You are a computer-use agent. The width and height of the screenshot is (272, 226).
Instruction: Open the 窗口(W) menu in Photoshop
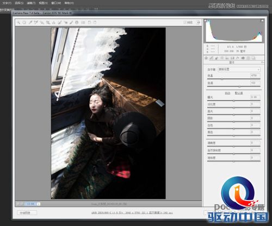[56, 3]
